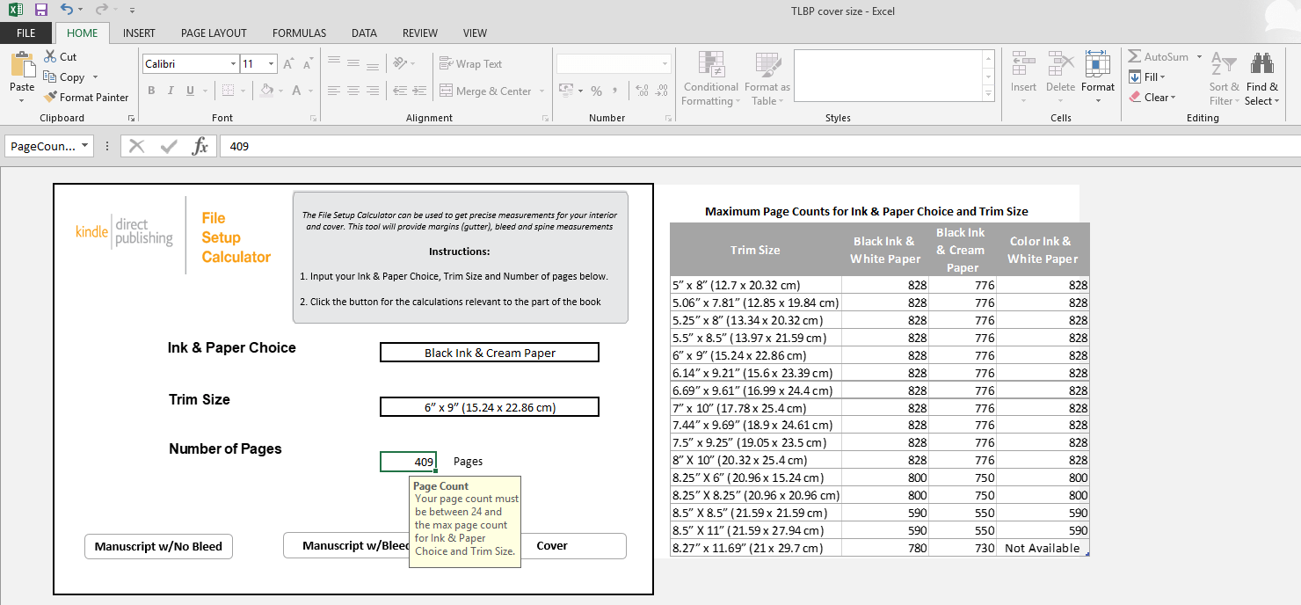Cut the selected cell
The image size is (1301, 605).
pos(61,56)
